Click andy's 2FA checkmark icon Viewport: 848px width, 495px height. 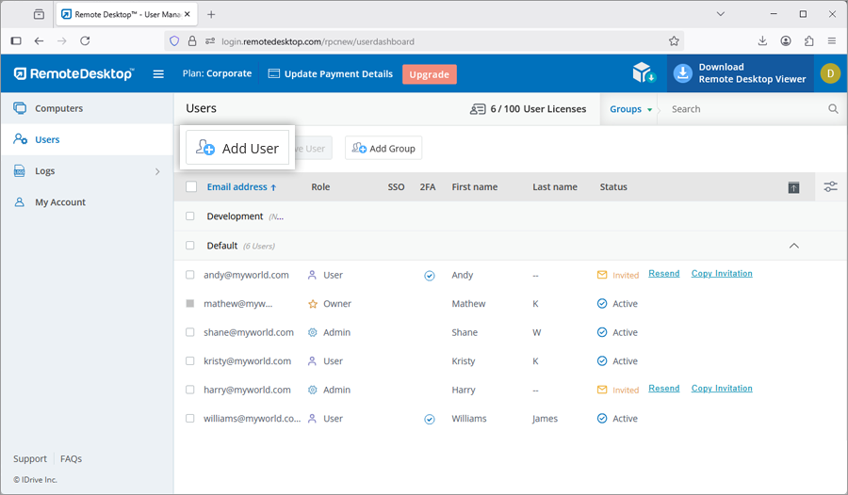point(429,276)
